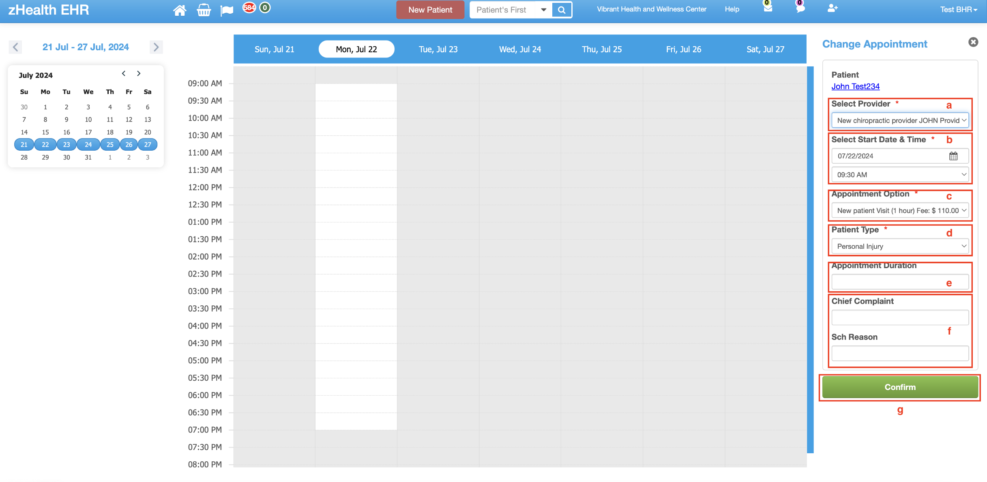987x482 pixels.
Task: Select July 15 in mini calendar
Action: tap(45, 132)
